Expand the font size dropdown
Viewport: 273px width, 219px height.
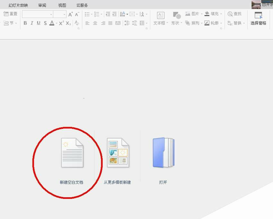[64, 14]
